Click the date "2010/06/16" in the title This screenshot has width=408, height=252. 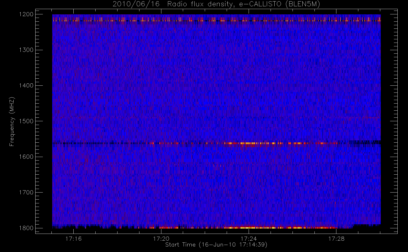(x=136, y=4)
